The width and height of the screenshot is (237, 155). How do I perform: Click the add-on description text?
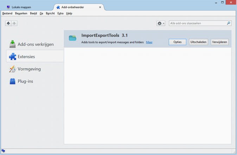pyautogui.click(x=113, y=42)
